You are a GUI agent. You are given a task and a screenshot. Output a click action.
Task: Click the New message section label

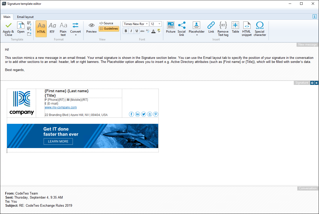(x=307, y=44)
